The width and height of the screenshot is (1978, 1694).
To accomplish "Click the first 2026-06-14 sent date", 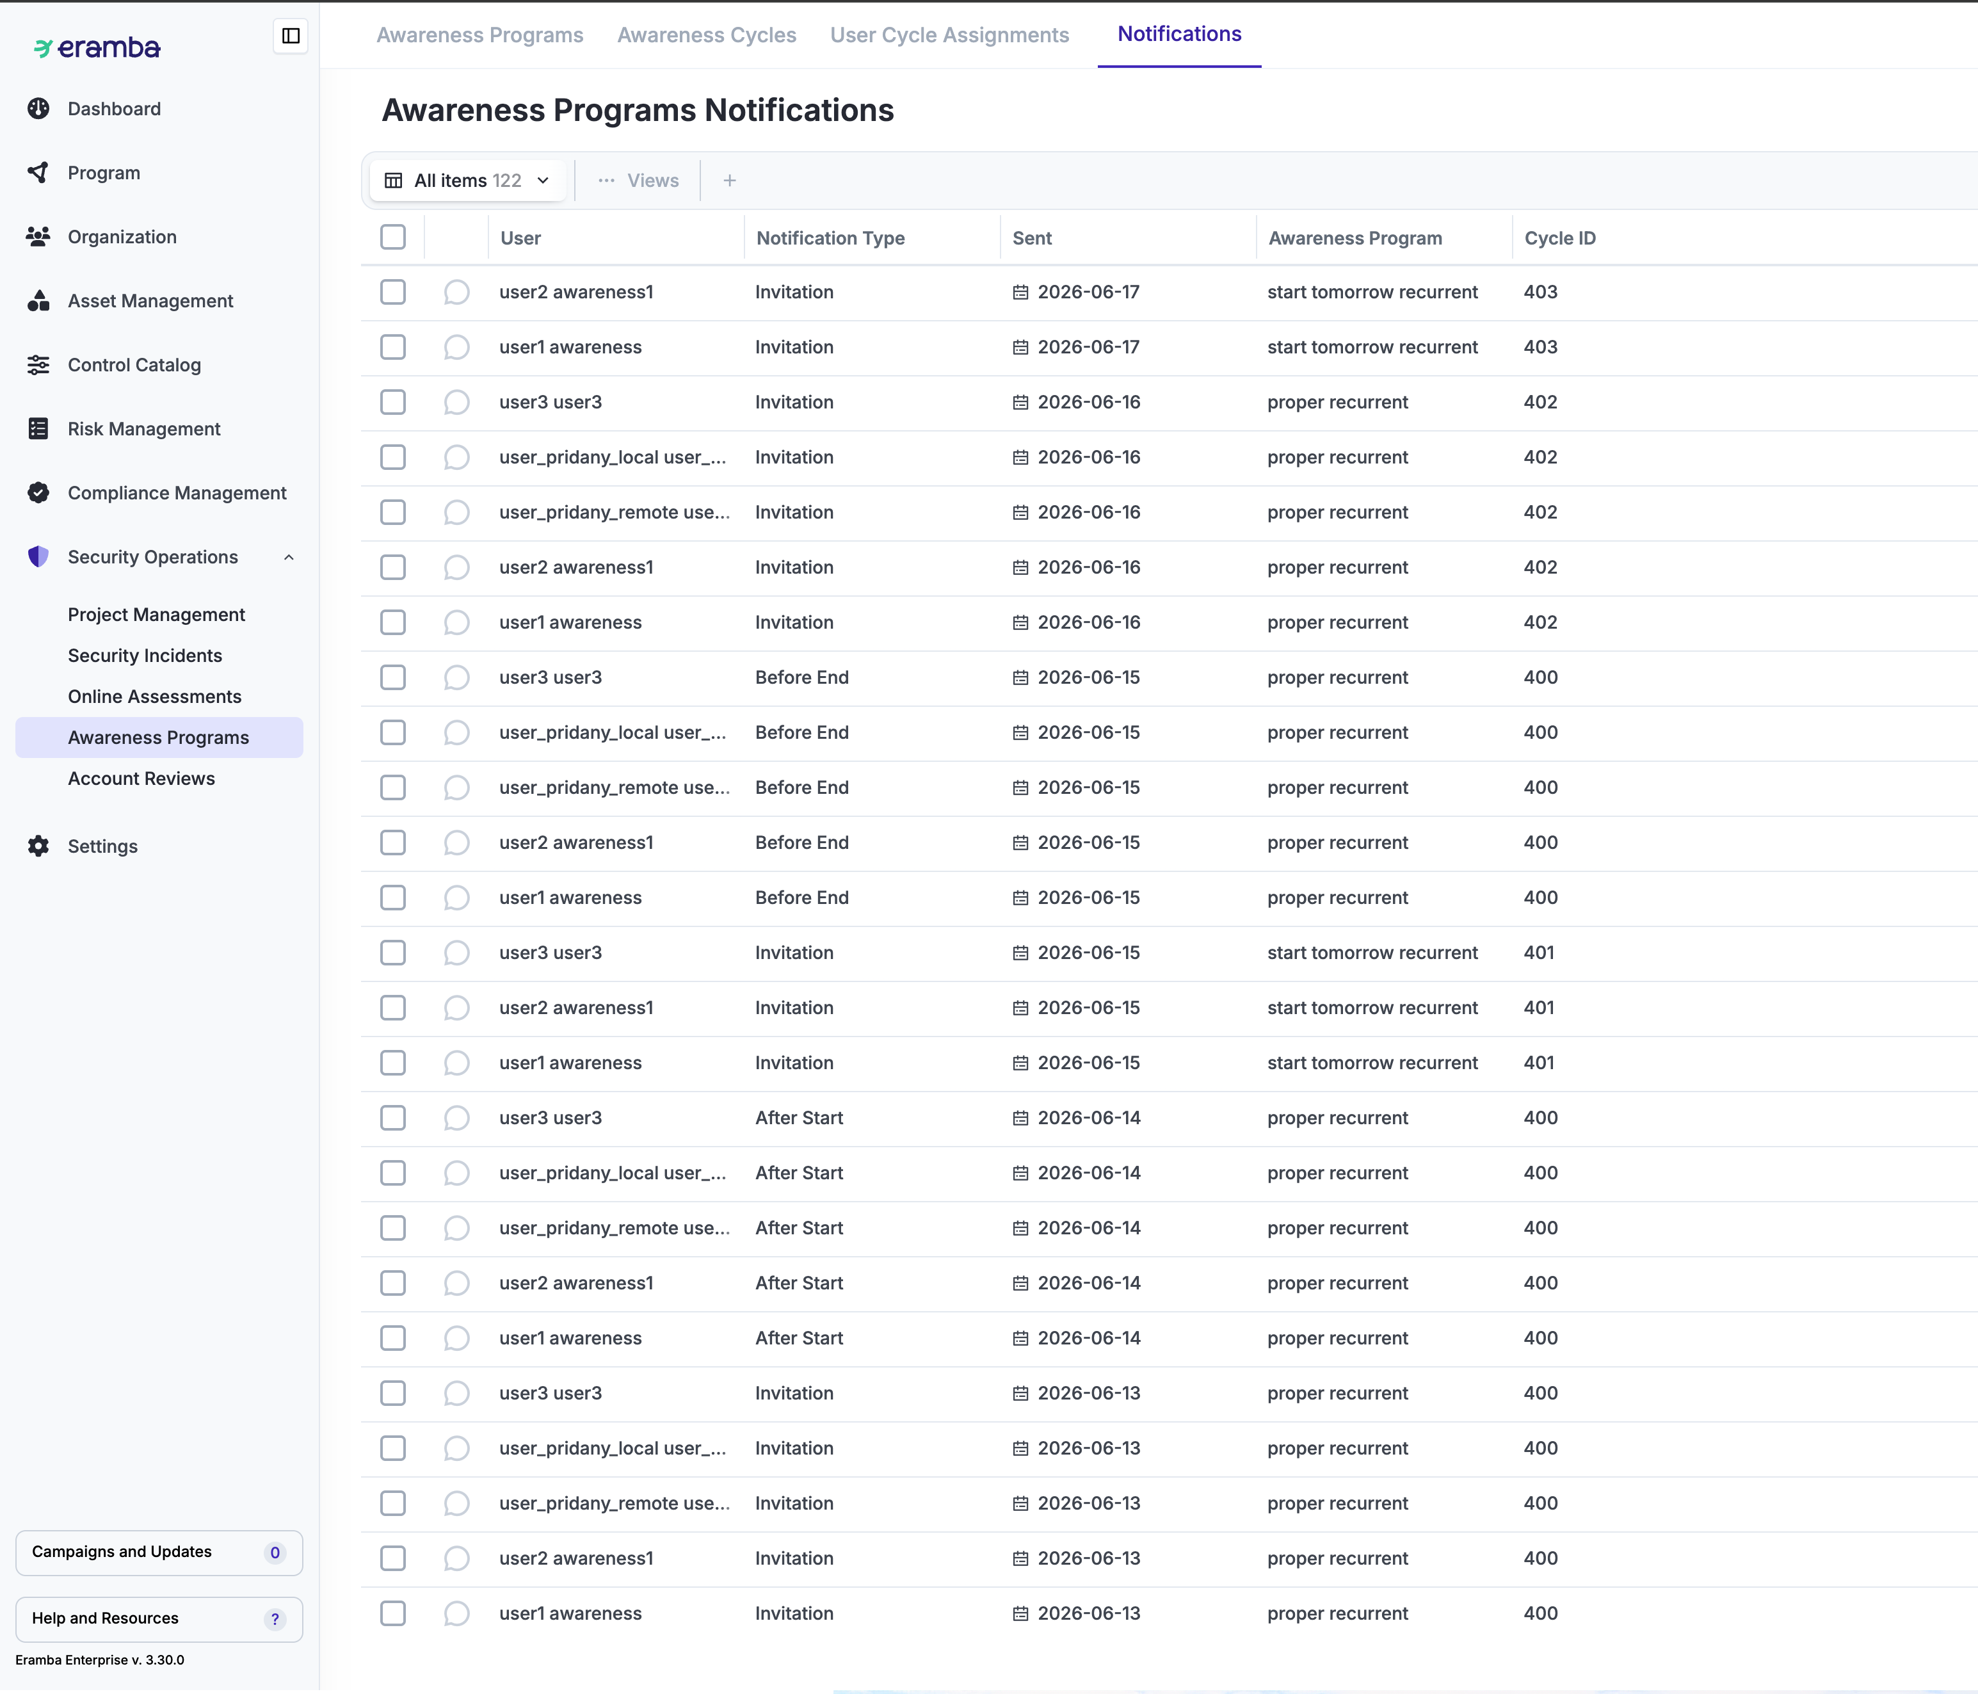I will tap(1090, 1118).
